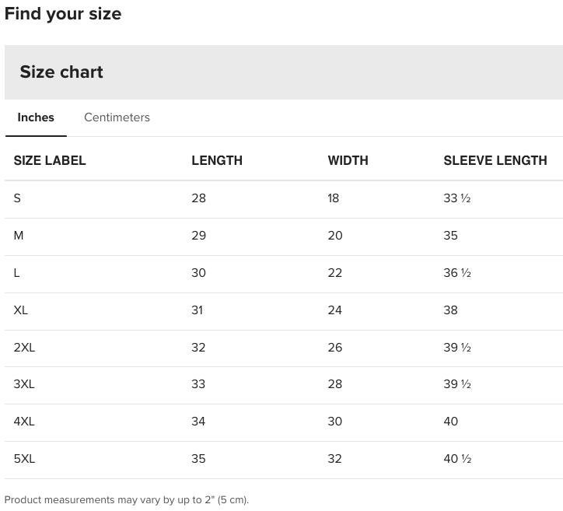The width and height of the screenshot is (563, 511).
Task: Click the 5XL sleeve length 40 ½
Action: 457,459
